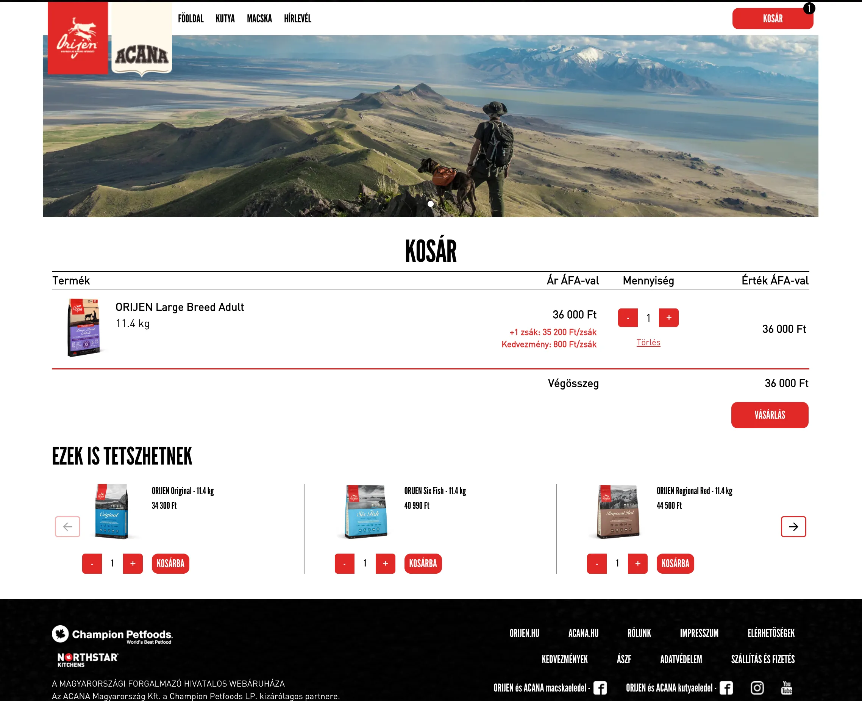Add ORIJEN Regional Red to cart with Kosárba
This screenshot has width=862, height=701.
click(x=675, y=564)
